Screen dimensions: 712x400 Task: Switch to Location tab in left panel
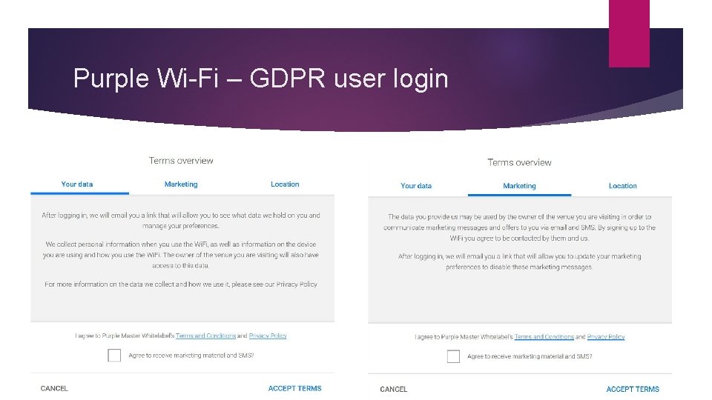285,184
